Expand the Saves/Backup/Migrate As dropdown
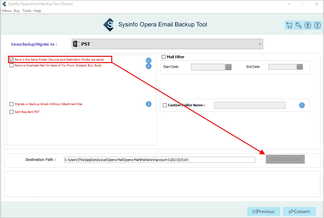Viewport: 324px width, 218px height. 167,44
